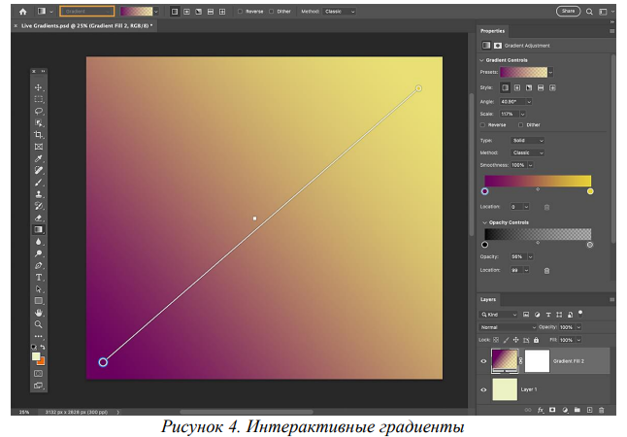Add a layer style with fx icon
The image size is (627, 437).
point(541,410)
